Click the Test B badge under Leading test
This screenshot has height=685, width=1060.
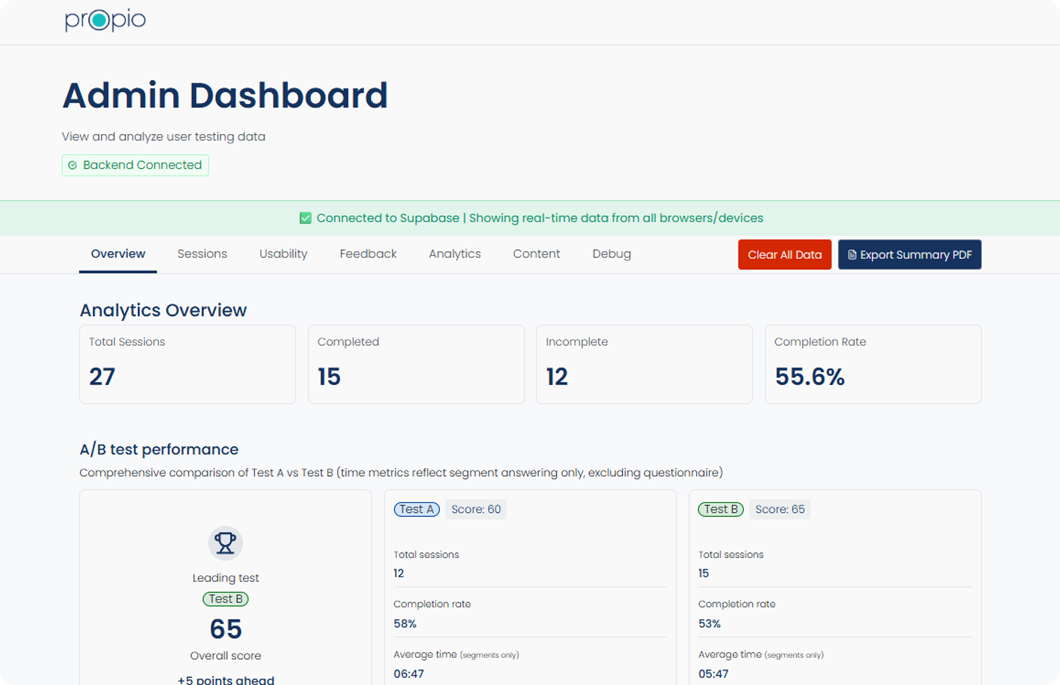click(x=225, y=599)
